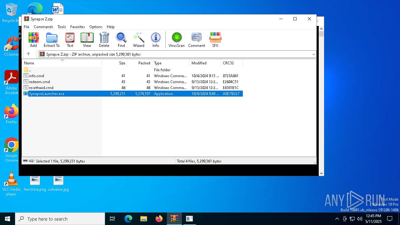
Task: Open the Help menu
Action: (111, 27)
